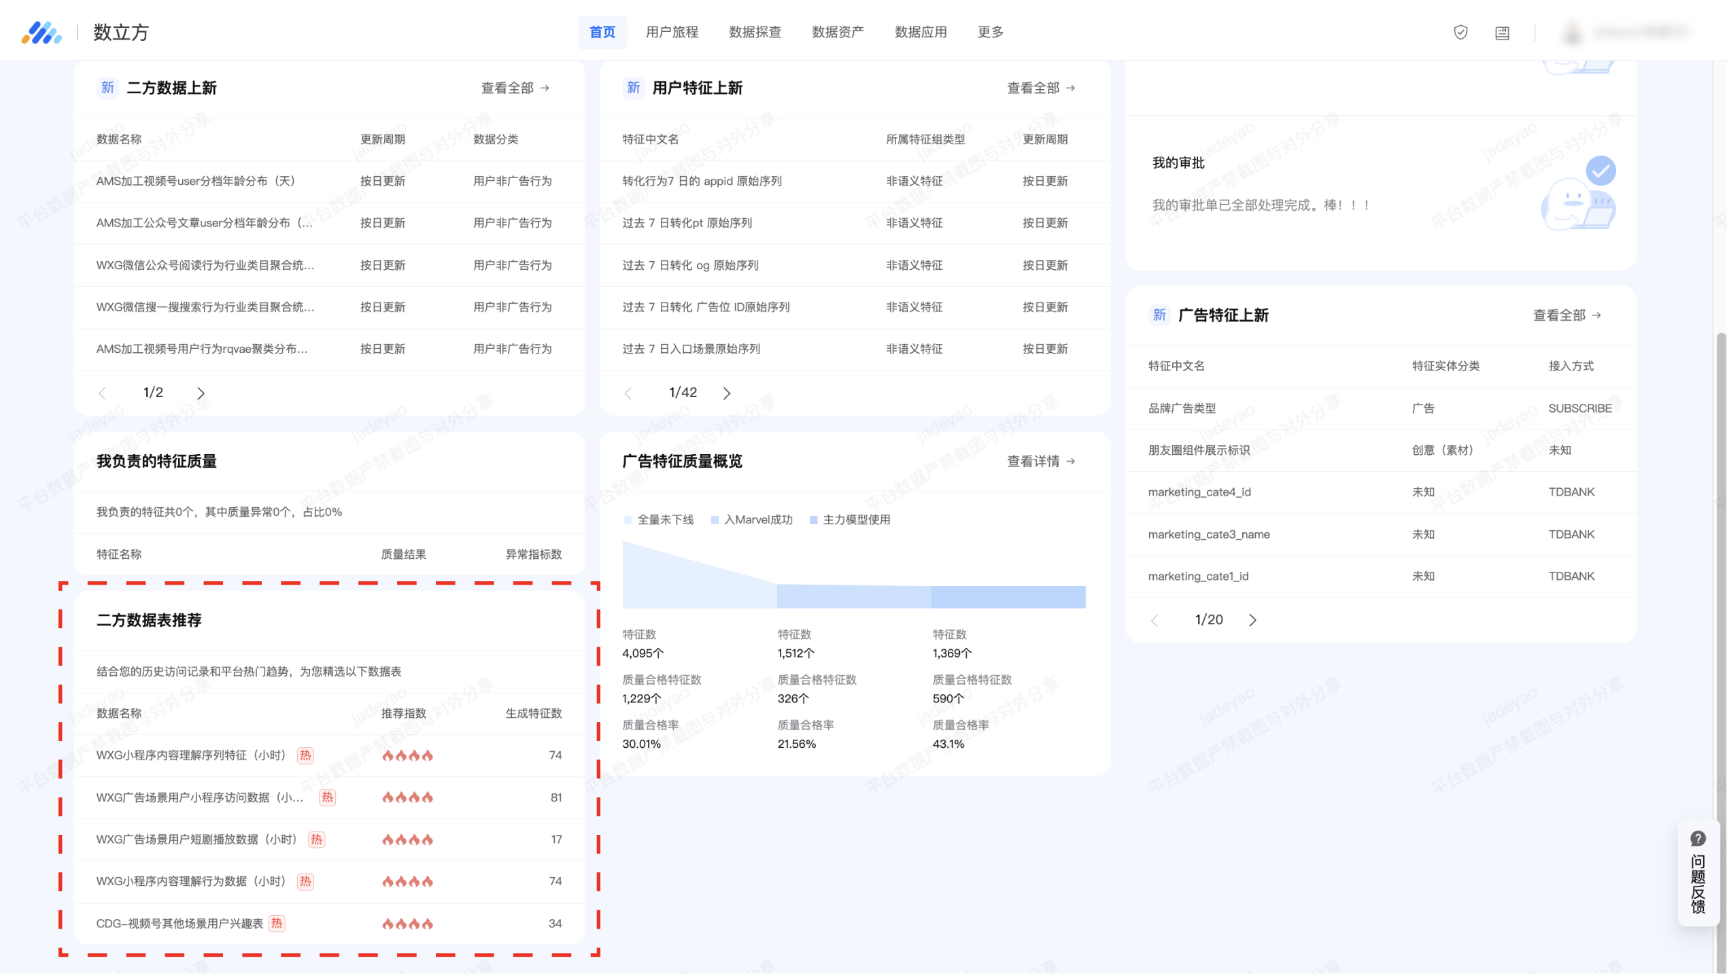
Task: Click the flame rating of WXG广告场景用户短剧播放数据
Action: tap(407, 840)
